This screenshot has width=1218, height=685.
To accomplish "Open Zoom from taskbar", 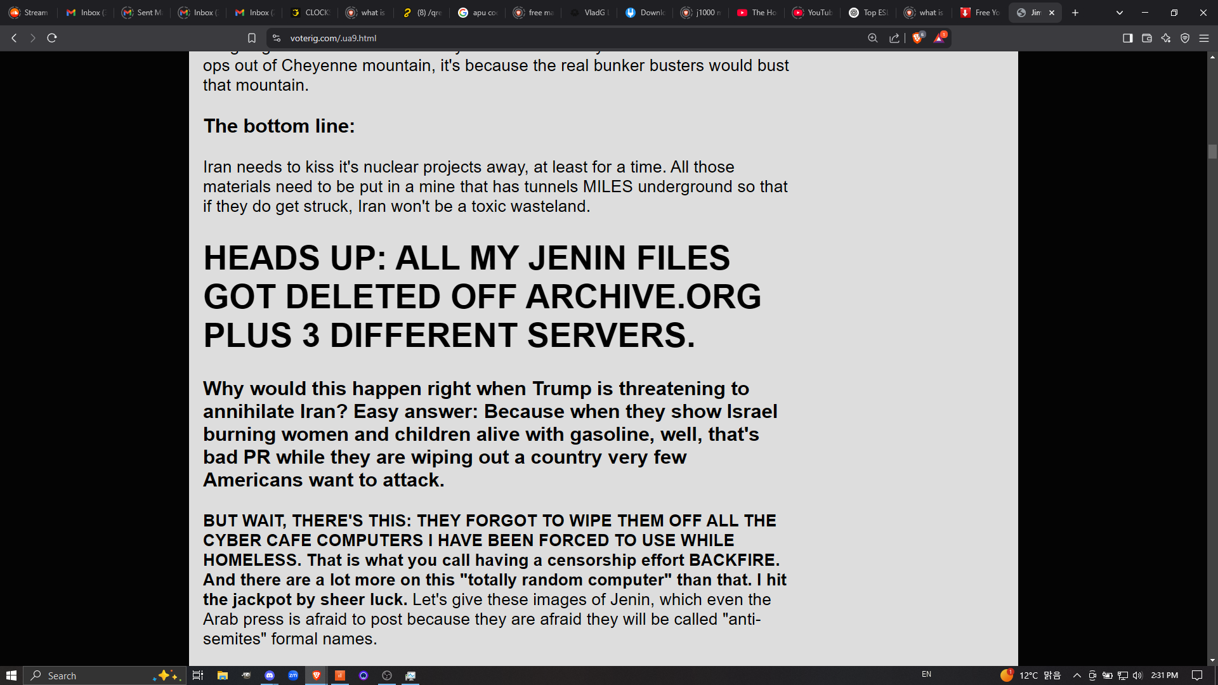I will (293, 675).
